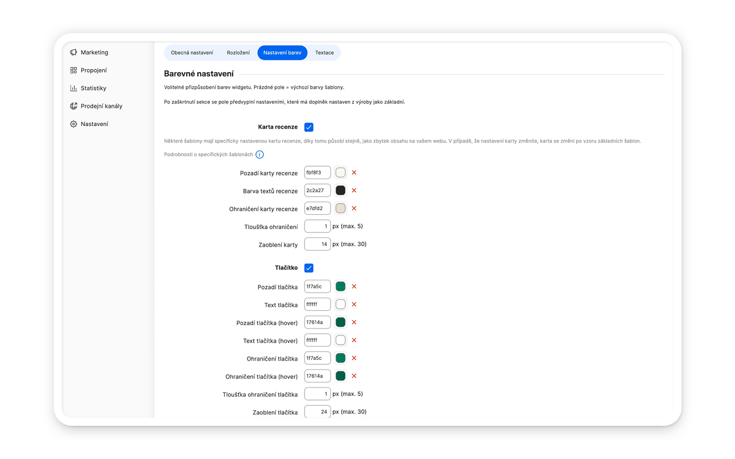Image resolution: width=735 pixels, height=459 pixels.
Task: Click the Zaoblení karty number field
Action: (317, 244)
